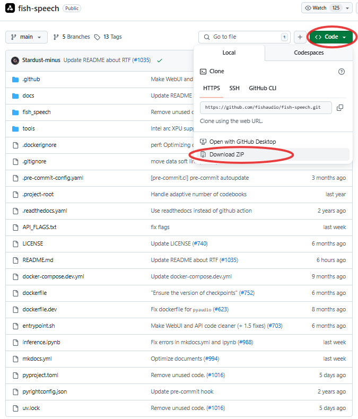358x419 pixels.
Task: Open pull request #623 link
Action: coord(221,309)
